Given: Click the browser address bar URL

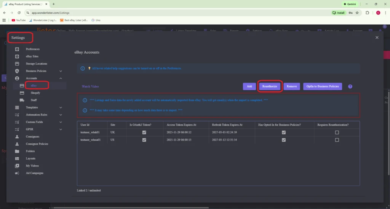Looking at the screenshot, I should (51, 13).
